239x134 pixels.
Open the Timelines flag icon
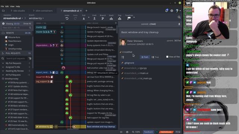click(x=129, y=18)
